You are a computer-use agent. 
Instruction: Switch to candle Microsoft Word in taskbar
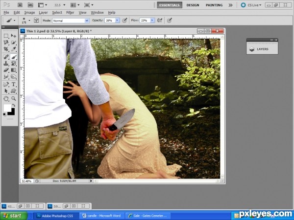pyautogui.click(x=101, y=216)
